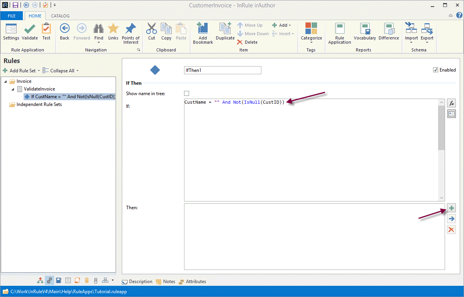Check the Show name in tree box
The height and width of the screenshot is (297, 464).
coord(187,94)
